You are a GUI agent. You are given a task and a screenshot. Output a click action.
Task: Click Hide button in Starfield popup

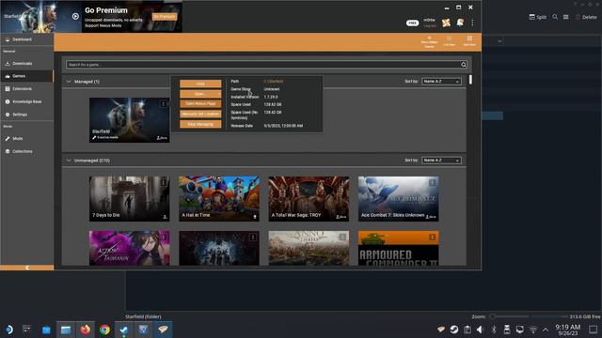200,84
